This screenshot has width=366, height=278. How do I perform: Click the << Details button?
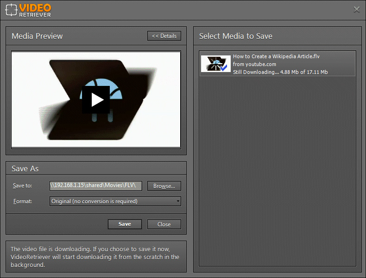(x=164, y=36)
